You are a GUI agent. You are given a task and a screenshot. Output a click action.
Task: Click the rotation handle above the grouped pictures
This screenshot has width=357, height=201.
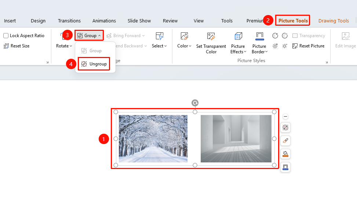click(195, 103)
